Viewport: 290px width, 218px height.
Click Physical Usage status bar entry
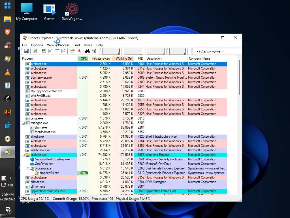[133, 198]
